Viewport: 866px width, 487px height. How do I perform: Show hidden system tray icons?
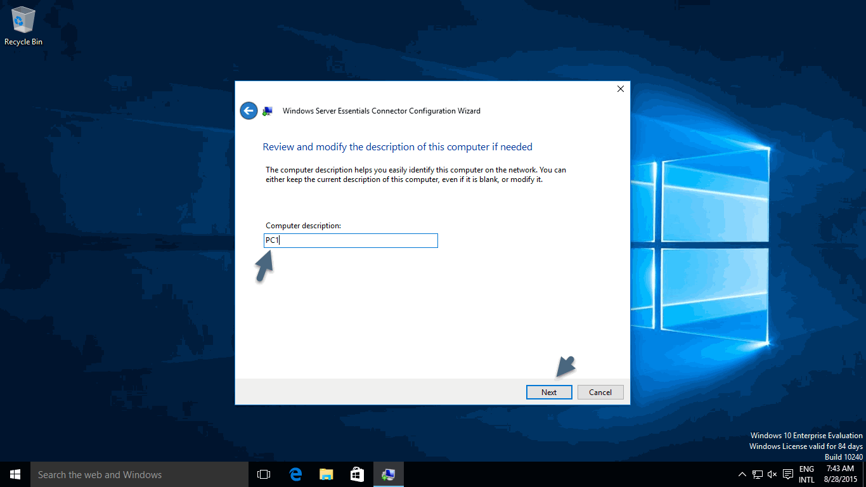(742, 474)
